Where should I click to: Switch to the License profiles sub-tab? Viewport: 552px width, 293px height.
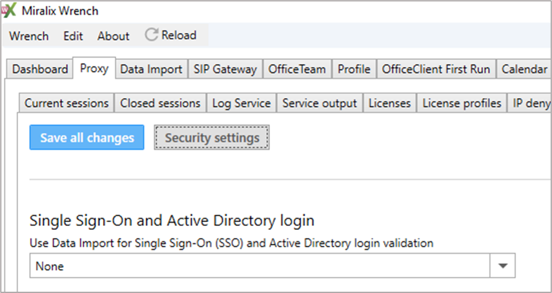462,103
